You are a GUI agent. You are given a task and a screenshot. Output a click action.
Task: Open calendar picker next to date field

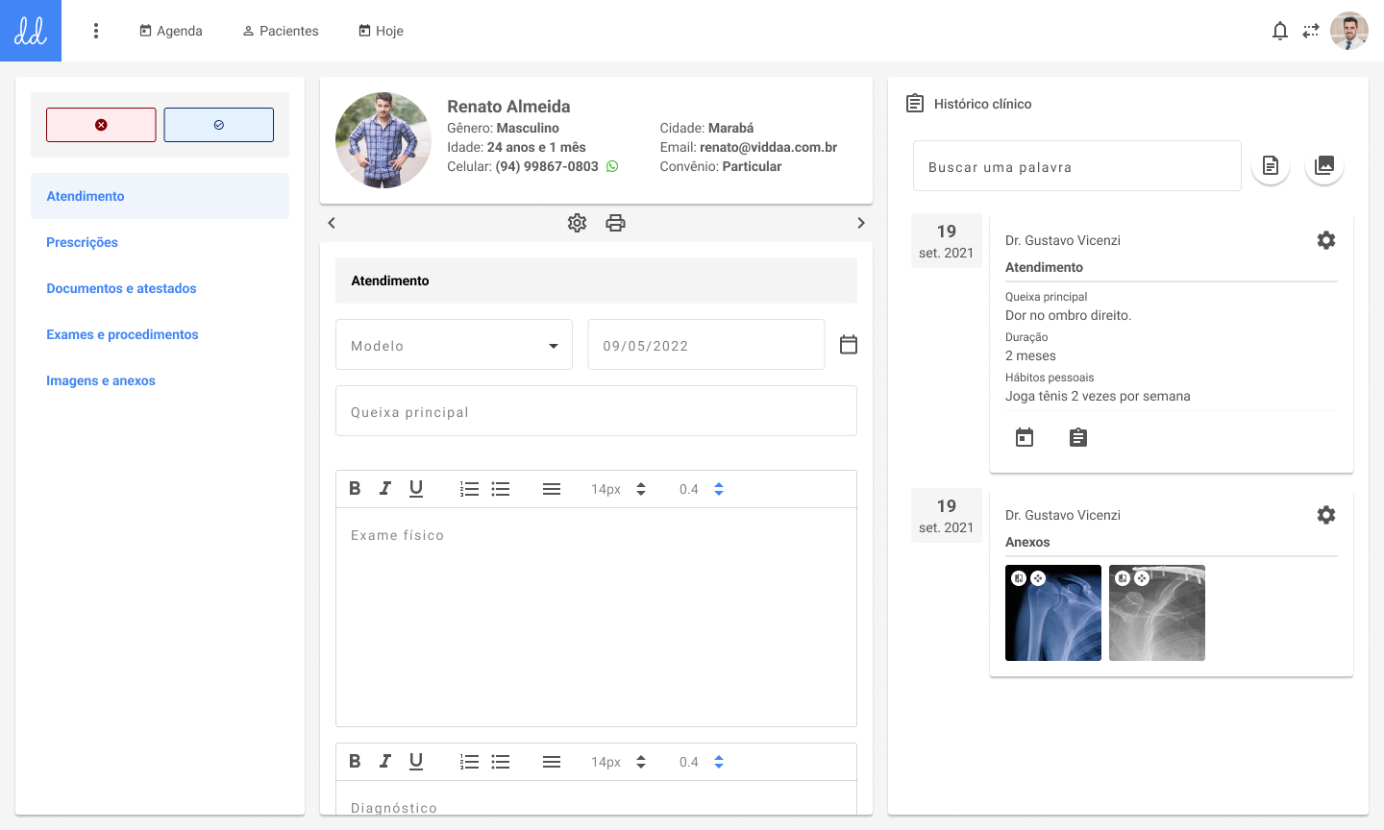(848, 345)
